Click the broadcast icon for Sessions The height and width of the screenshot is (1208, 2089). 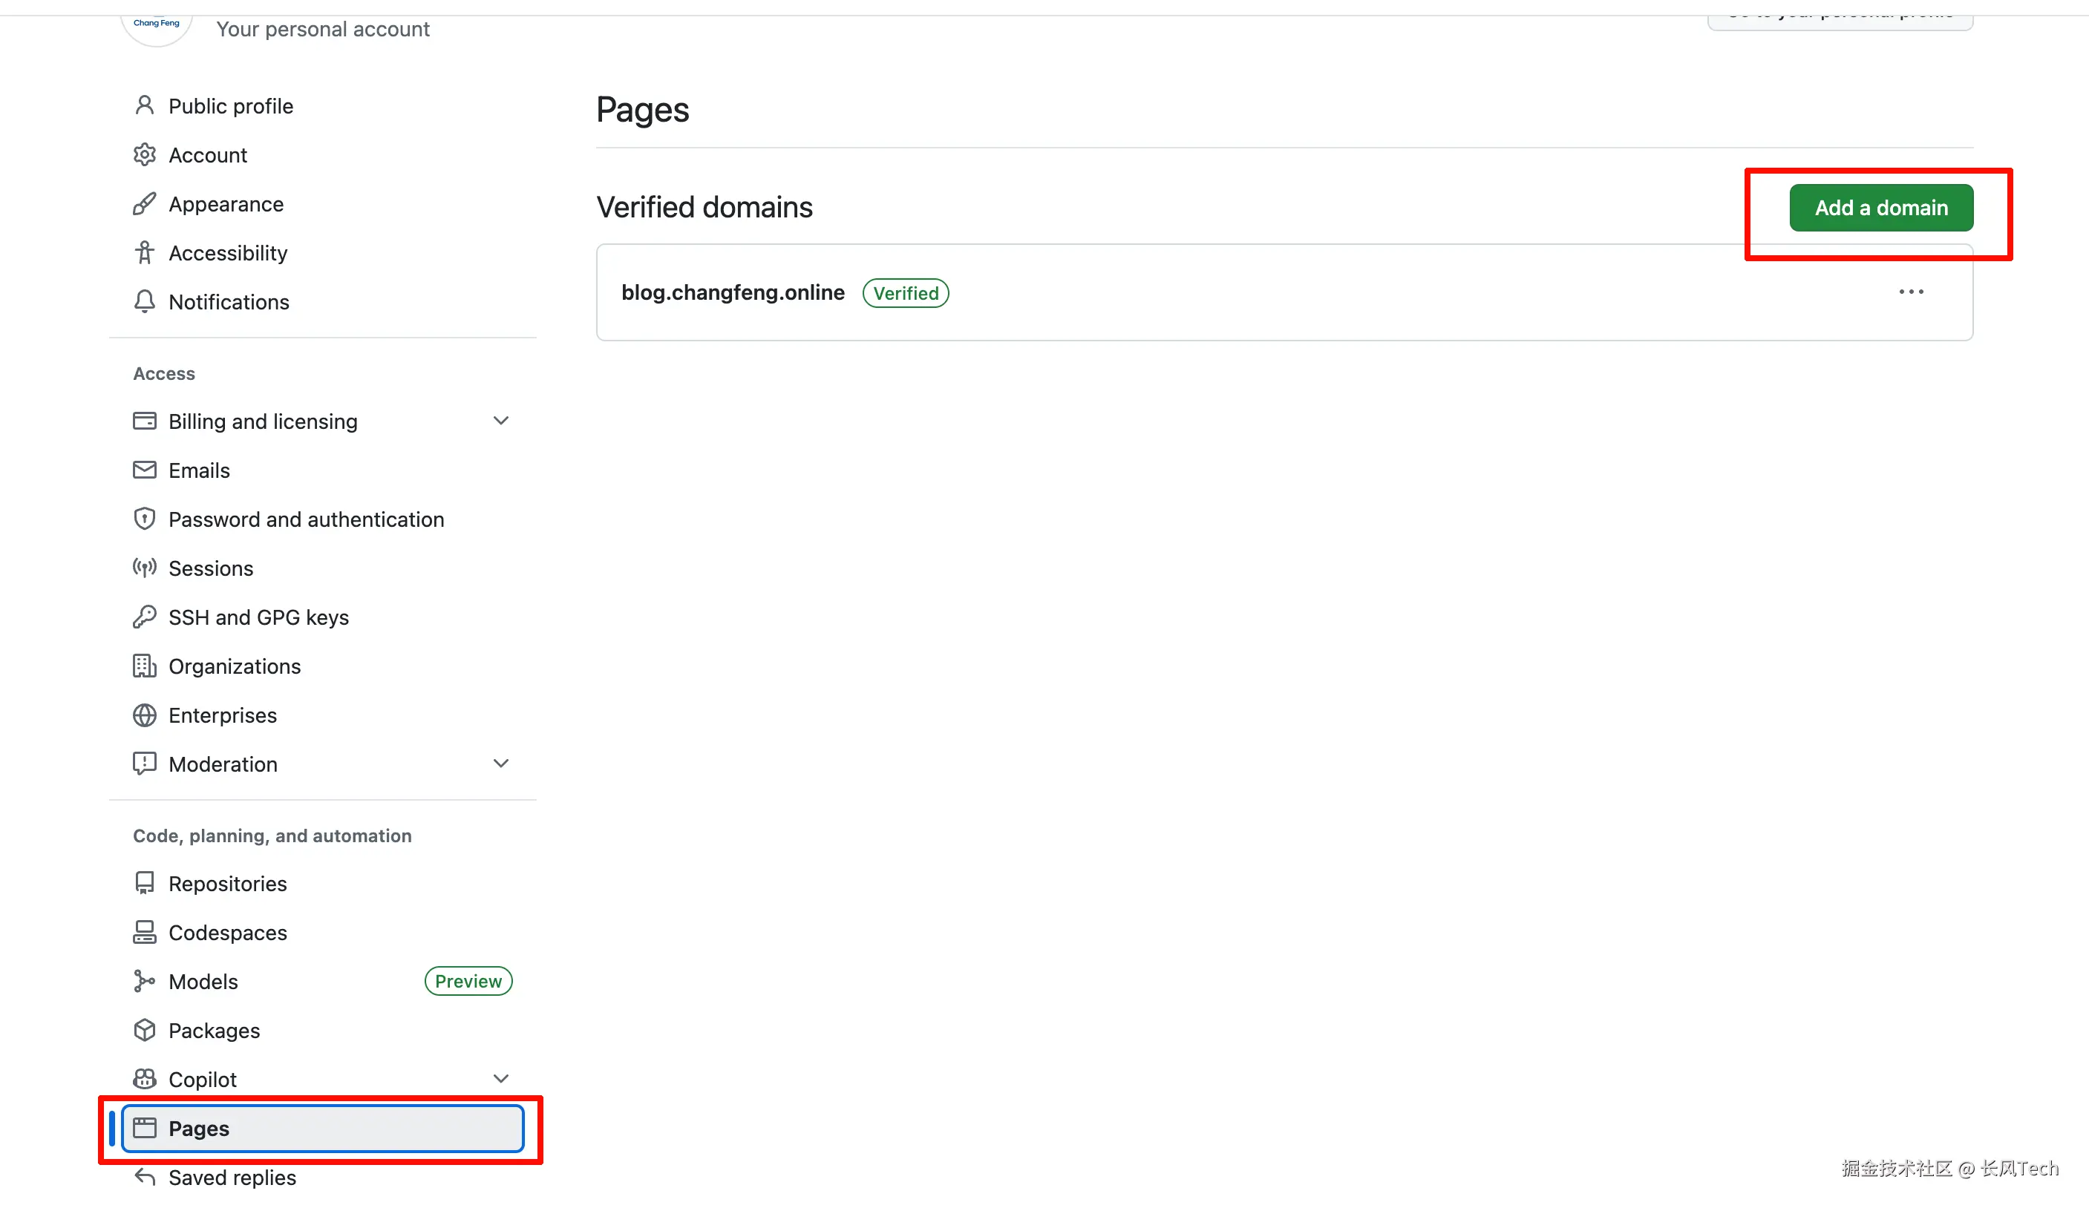[x=144, y=568]
